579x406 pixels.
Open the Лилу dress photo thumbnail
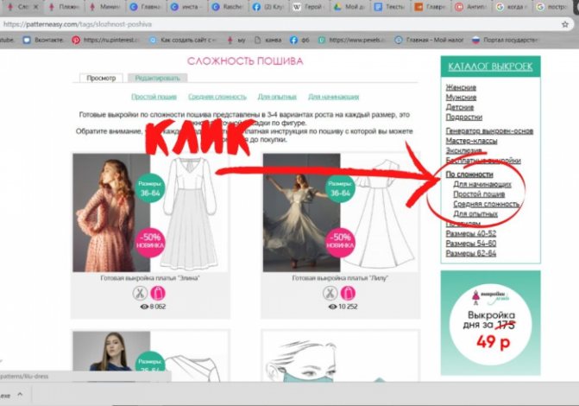click(293, 213)
